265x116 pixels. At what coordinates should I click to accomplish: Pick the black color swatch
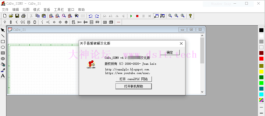(x=261, y=30)
